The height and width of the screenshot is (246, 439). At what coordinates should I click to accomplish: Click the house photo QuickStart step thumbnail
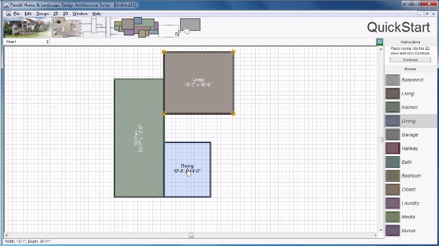[27, 27]
